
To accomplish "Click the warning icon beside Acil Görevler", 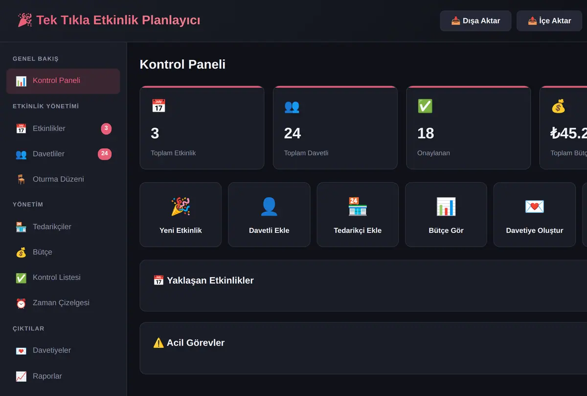I will 158,343.
